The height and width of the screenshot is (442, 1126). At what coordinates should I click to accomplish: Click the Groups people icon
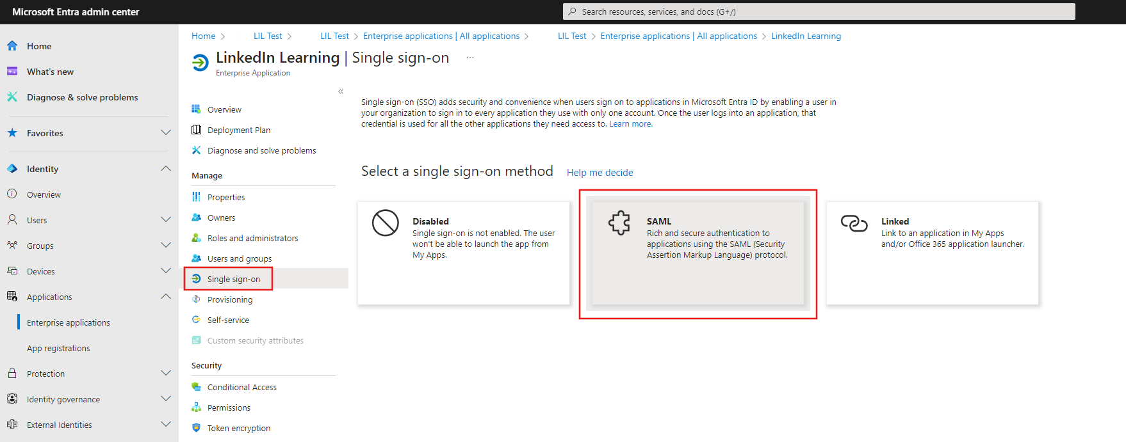coord(12,245)
